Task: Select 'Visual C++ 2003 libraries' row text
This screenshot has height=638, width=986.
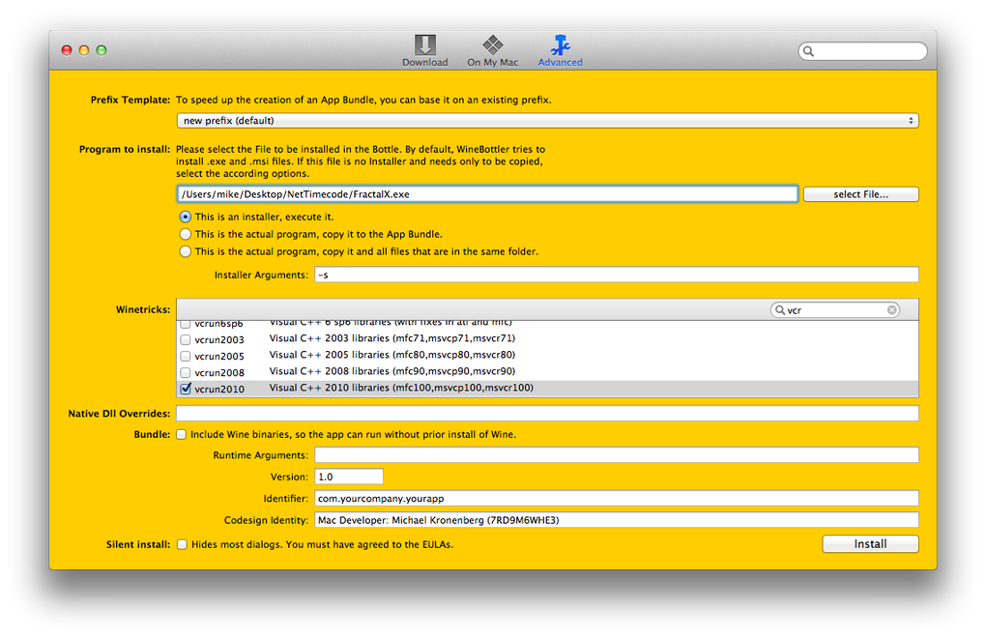Action: pos(392,338)
